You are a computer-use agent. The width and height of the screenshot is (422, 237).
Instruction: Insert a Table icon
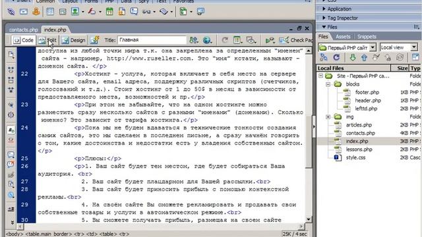click(50, 12)
